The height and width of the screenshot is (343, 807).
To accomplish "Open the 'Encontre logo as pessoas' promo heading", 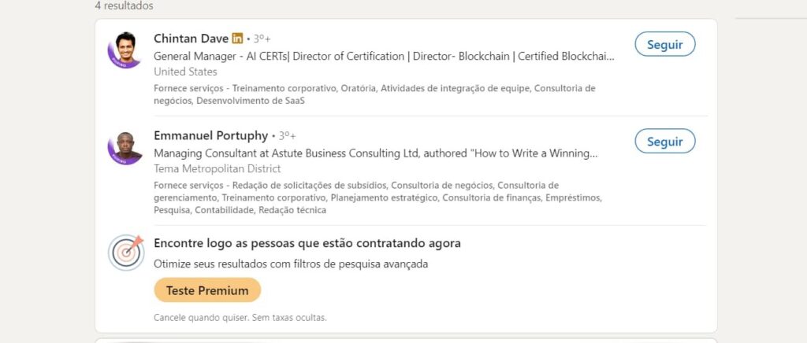I will [307, 243].
